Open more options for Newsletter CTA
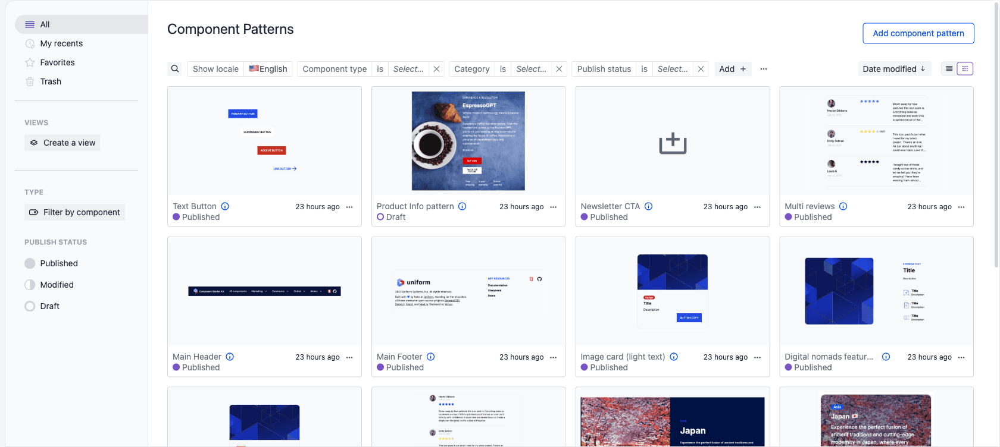1000x447 pixels. point(757,207)
